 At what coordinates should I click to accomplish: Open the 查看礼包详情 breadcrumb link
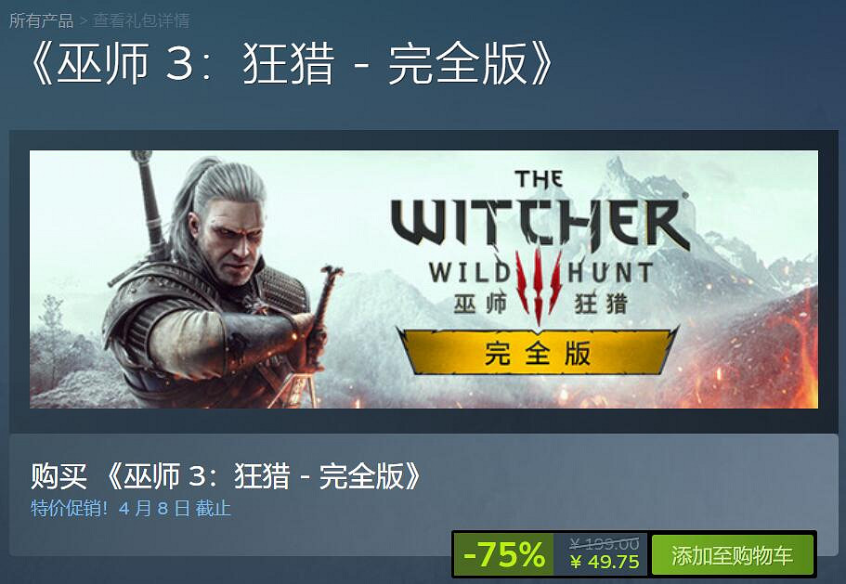coord(141,20)
